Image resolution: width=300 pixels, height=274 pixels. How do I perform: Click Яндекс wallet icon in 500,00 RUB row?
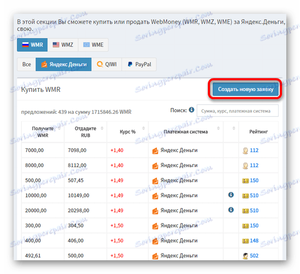tap(155, 256)
